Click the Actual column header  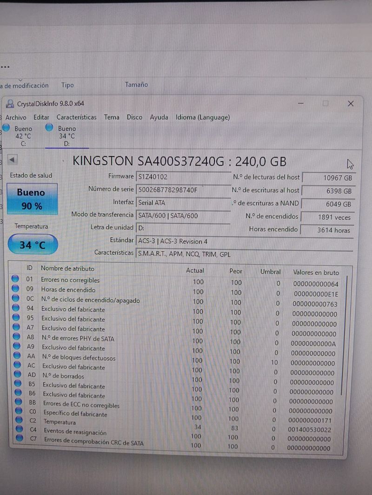tap(195, 270)
